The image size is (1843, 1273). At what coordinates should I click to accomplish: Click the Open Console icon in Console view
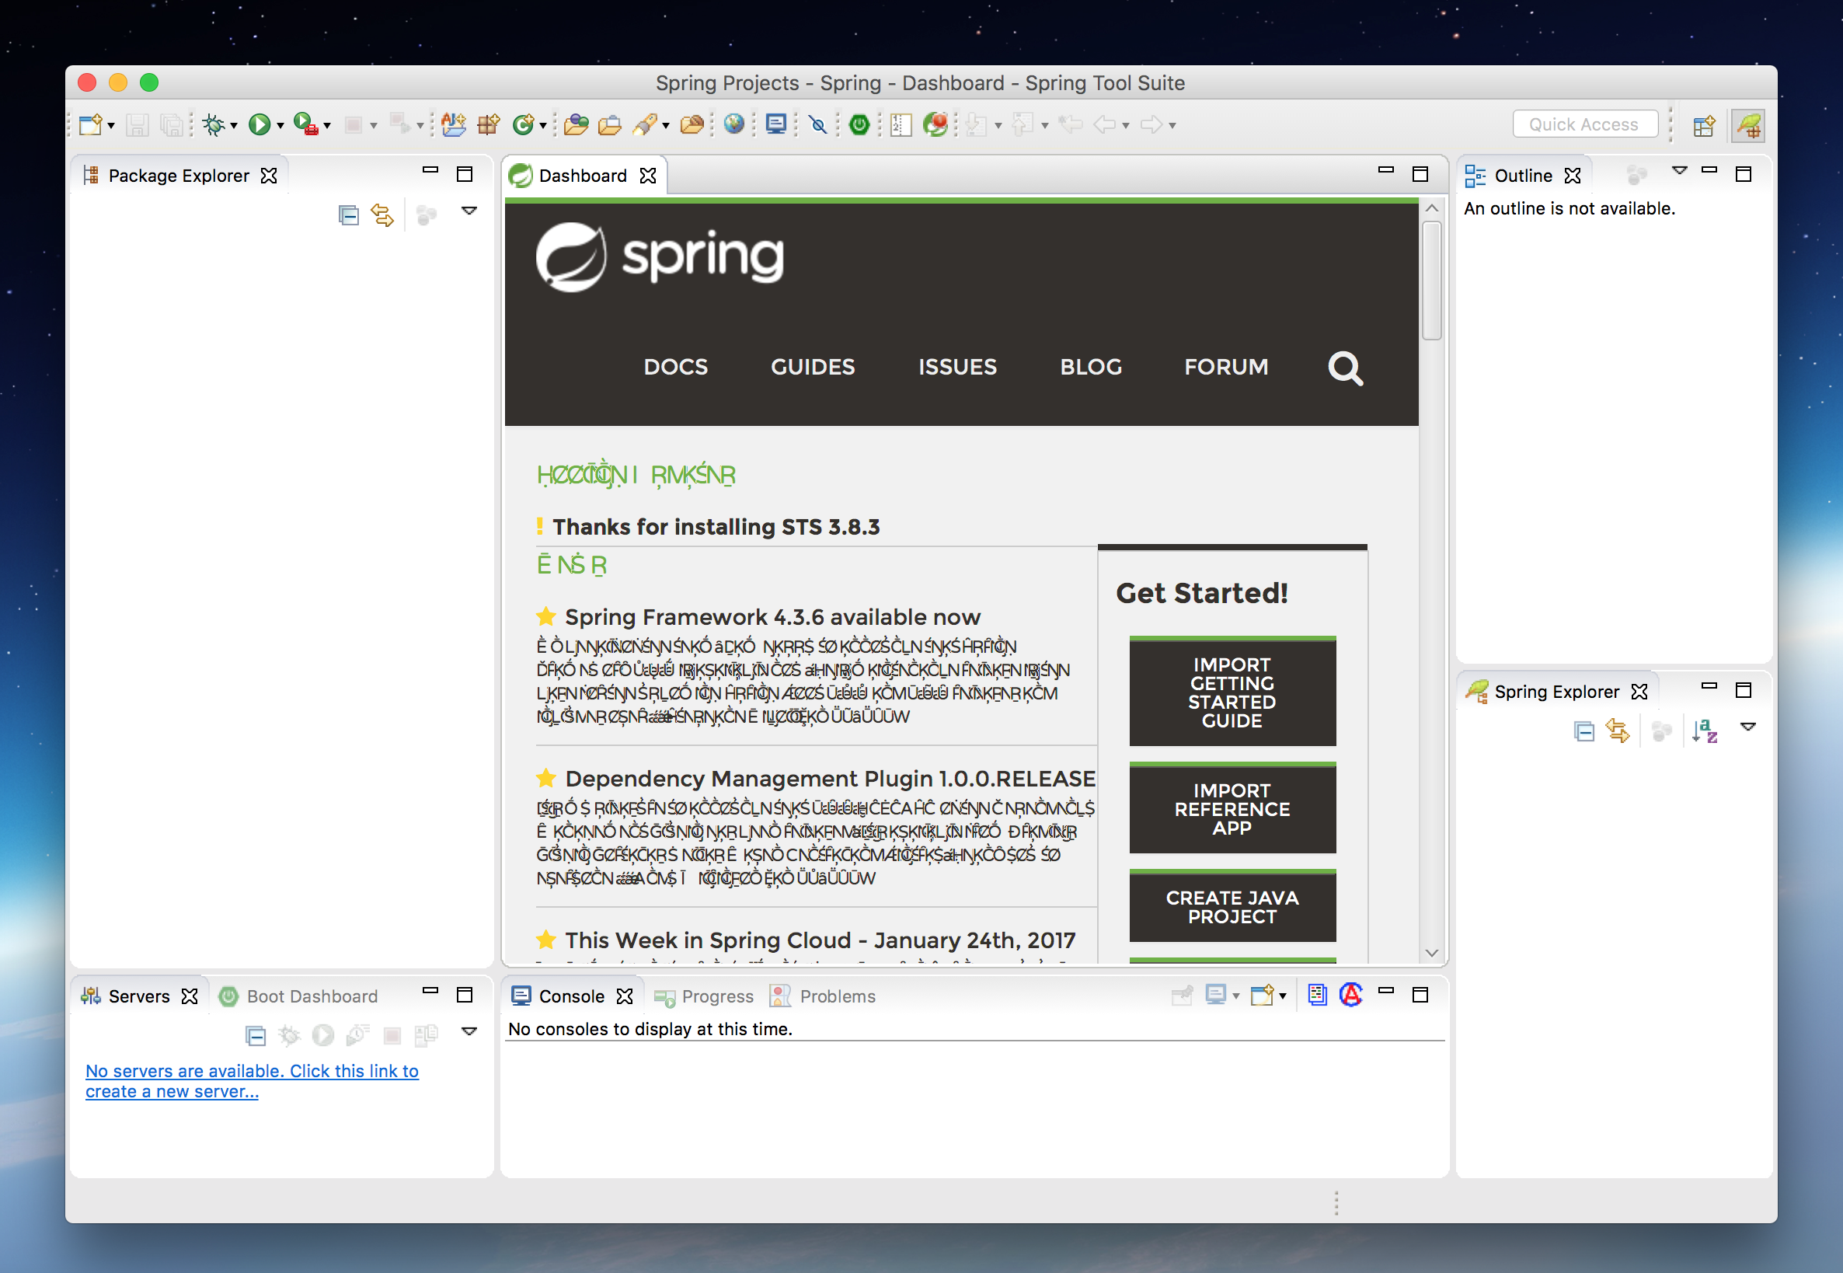click(x=1262, y=996)
